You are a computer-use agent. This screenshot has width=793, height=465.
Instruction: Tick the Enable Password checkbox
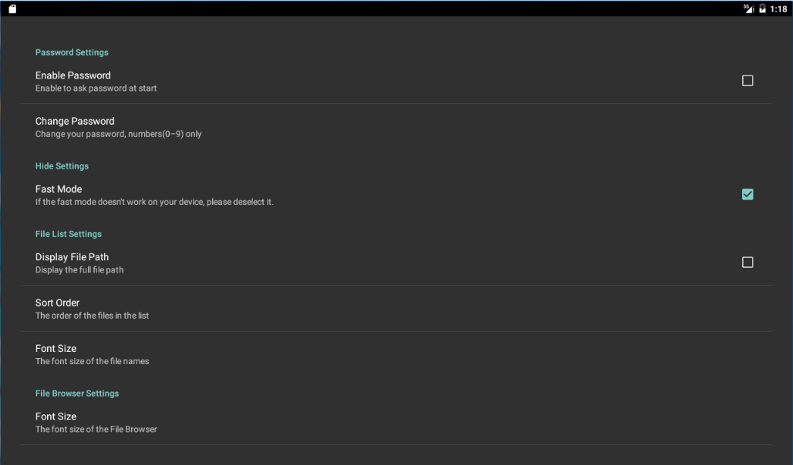pyautogui.click(x=747, y=81)
